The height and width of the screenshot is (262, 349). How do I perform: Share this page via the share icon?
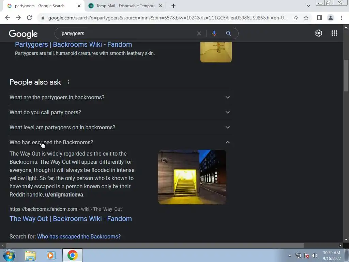pyautogui.click(x=295, y=18)
